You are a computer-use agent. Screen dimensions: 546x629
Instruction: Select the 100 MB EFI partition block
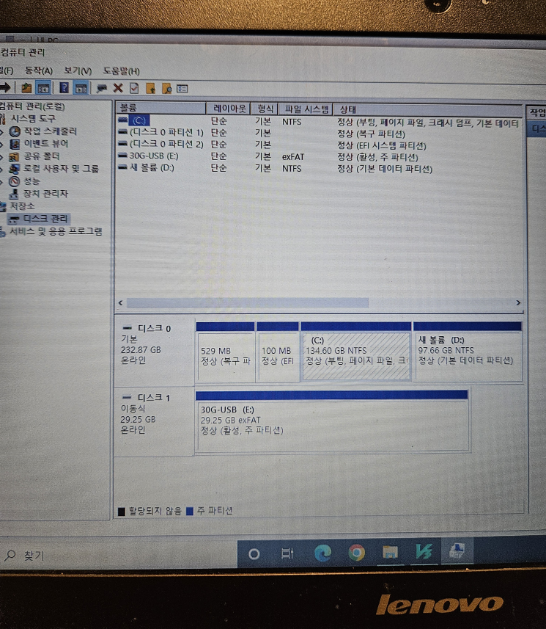278,352
